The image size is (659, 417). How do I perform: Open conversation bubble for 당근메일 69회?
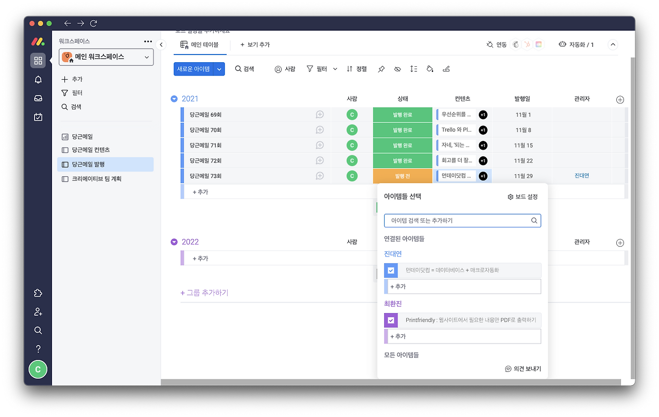pyautogui.click(x=320, y=115)
